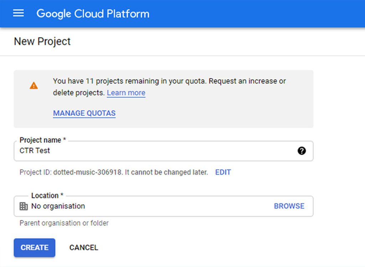
Task: Click the Google Cloud Platform logo
Action: tap(92, 14)
